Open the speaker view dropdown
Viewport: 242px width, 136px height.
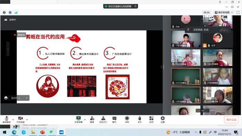click(224, 12)
